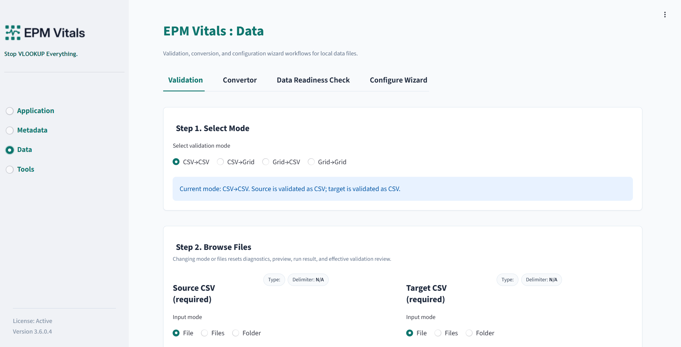Screen dimensions: 681x347
Task: Click the Target CSV Type chip
Action: point(507,280)
